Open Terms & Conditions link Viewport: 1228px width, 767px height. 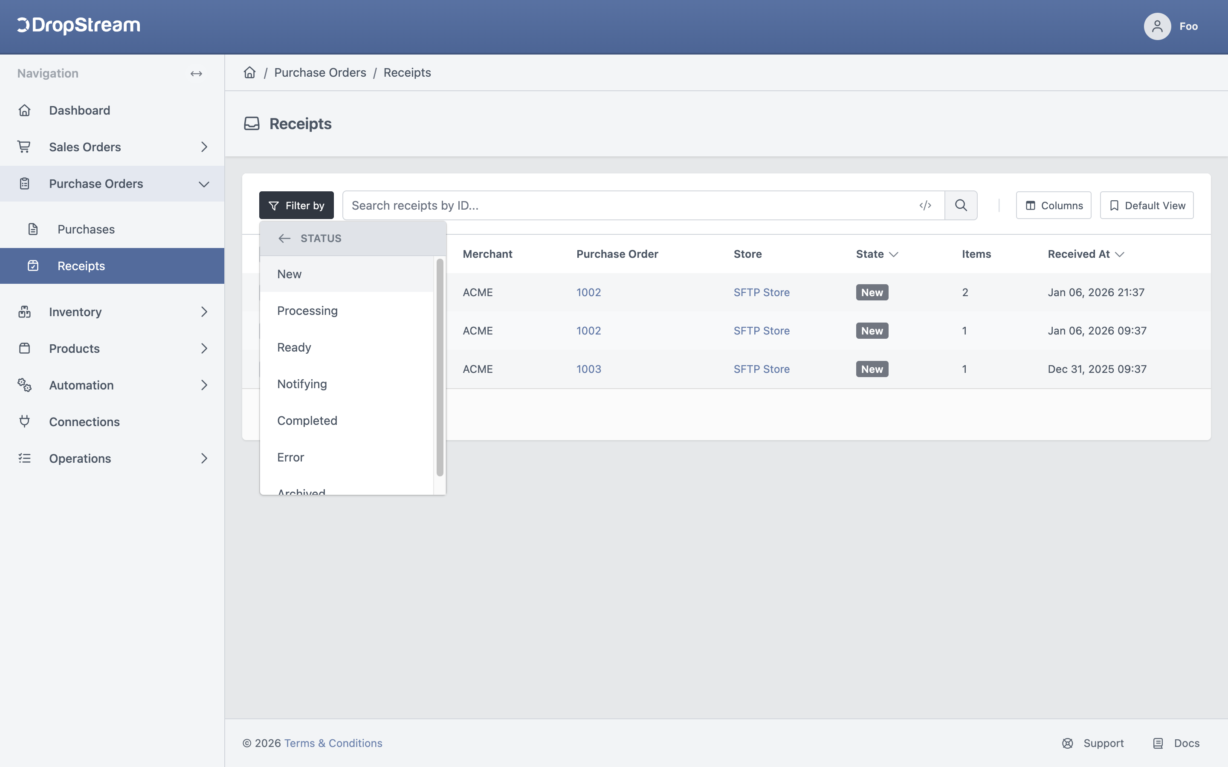click(x=333, y=743)
